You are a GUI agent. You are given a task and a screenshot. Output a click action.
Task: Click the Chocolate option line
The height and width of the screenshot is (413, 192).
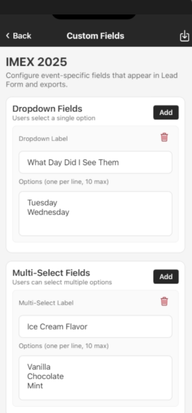click(x=45, y=376)
